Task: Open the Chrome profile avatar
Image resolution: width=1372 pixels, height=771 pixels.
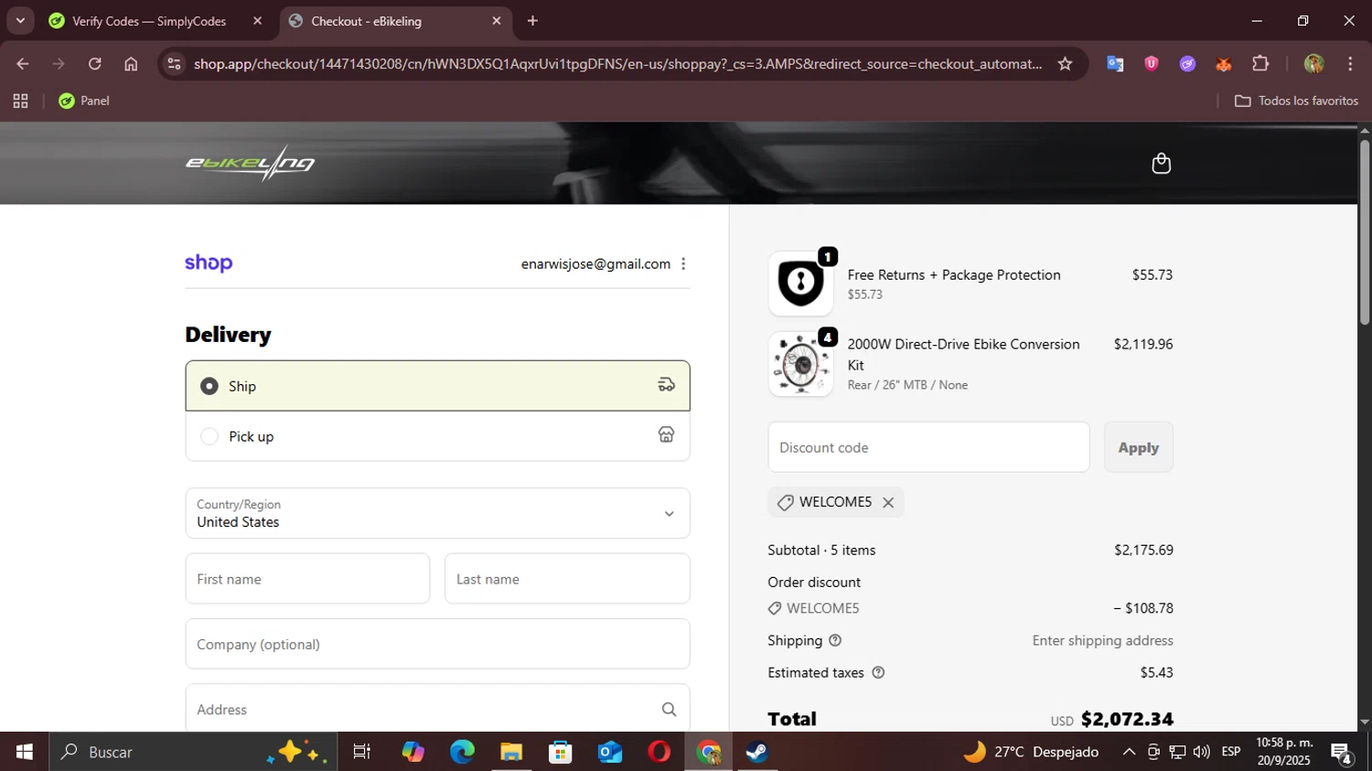Action: click(1314, 64)
